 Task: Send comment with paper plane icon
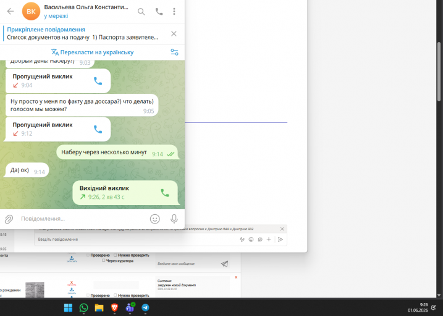[224, 264]
